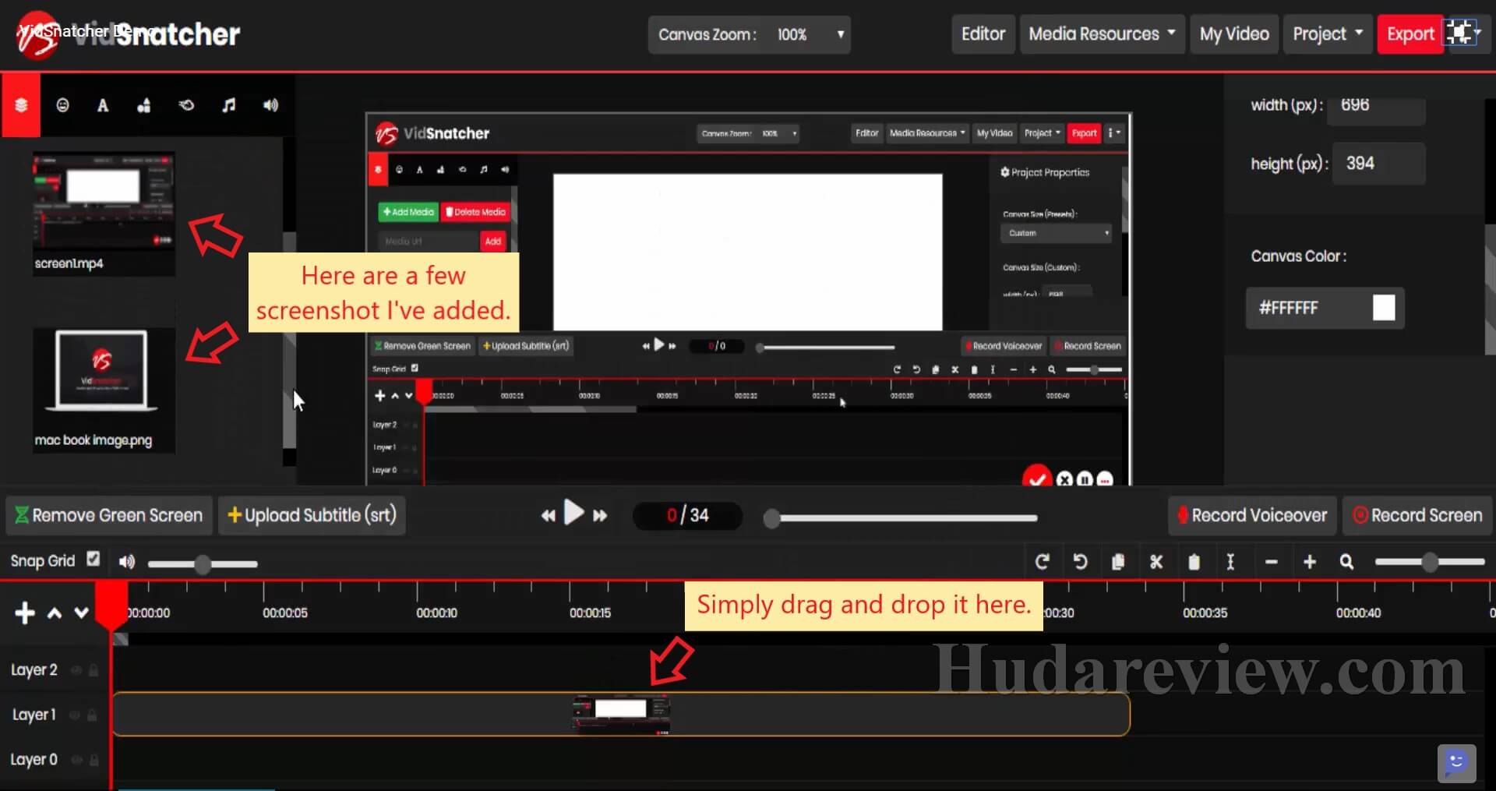Click the video progress slider
Image resolution: width=1496 pixels, height=791 pixels.
pos(901,518)
